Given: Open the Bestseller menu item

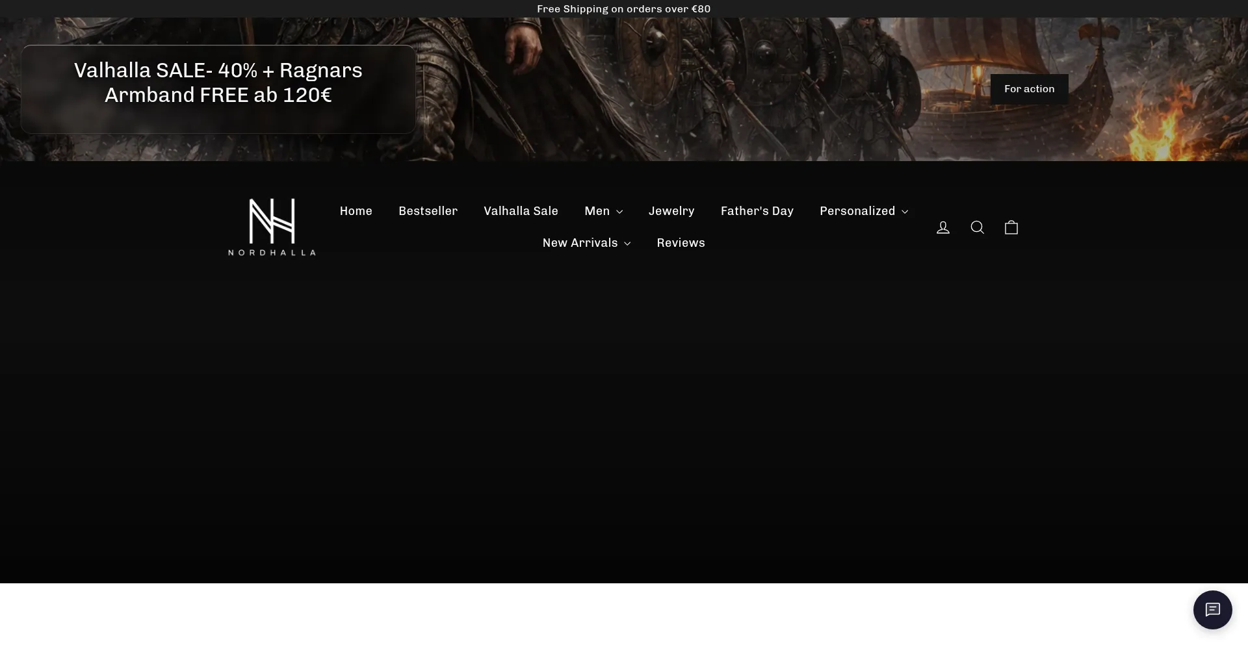Looking at the screenshot, I should [x=428, y=211].
